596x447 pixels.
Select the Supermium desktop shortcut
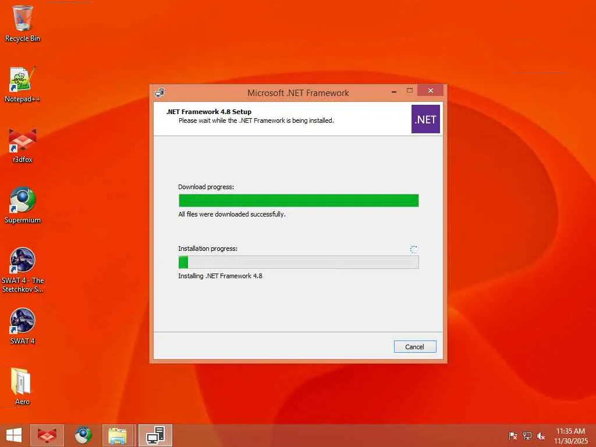click(23, 205)
